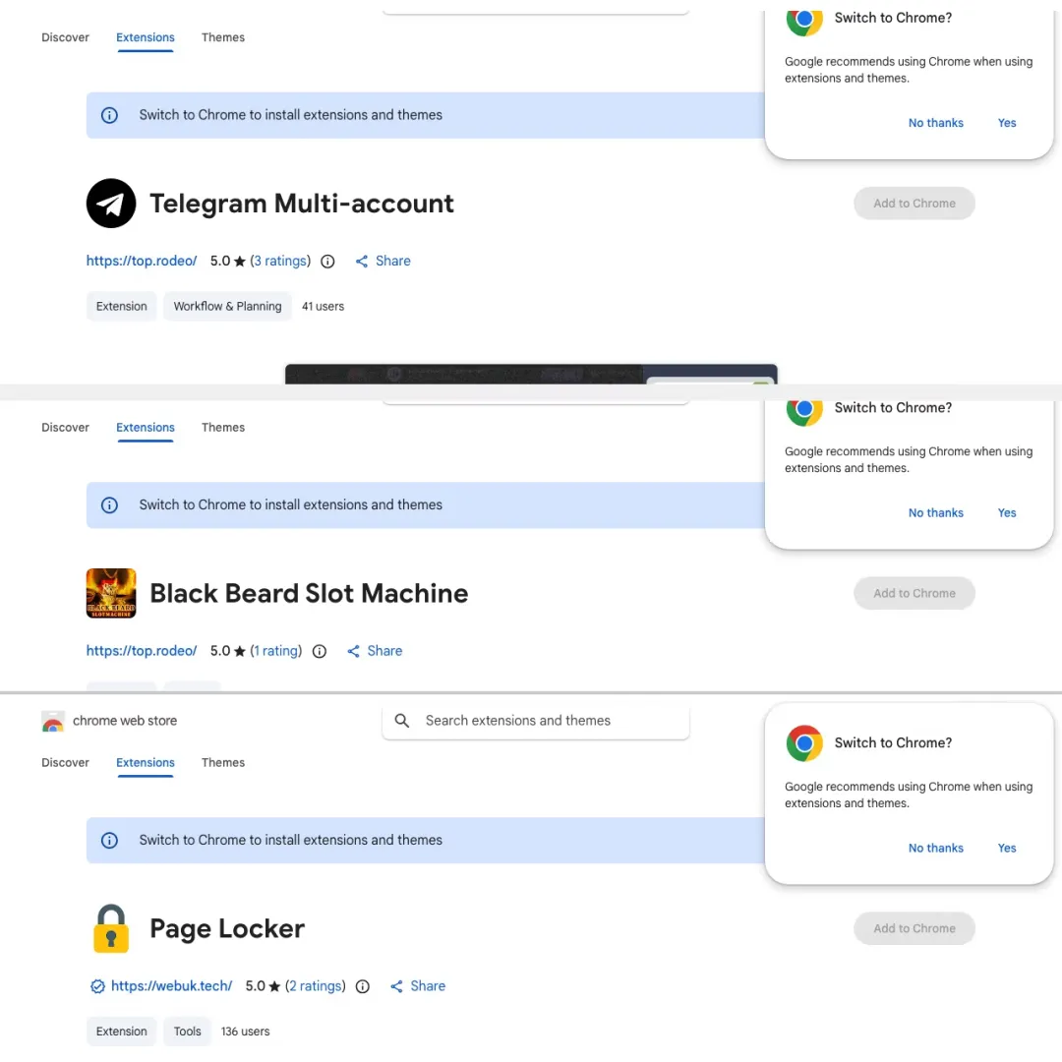Click Add to Chrome for Page Locker
The height and width of the screenshot is (1062, 1062).
click(914, 928)
